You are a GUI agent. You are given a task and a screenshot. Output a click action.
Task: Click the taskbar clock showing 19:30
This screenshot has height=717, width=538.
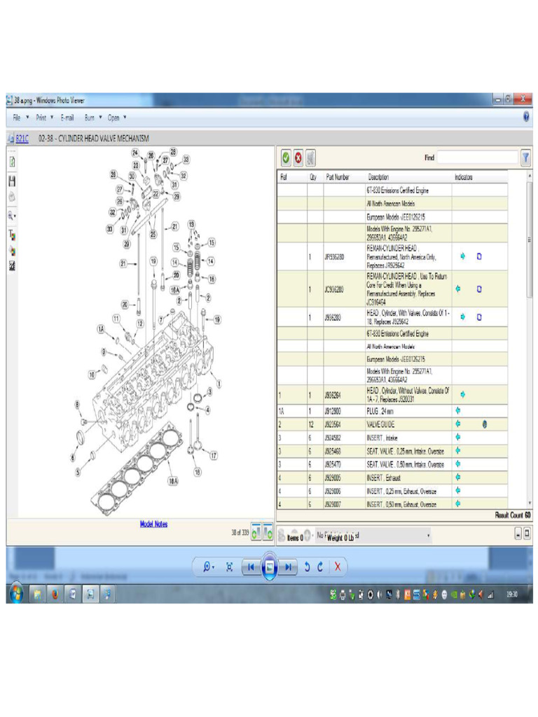512,594
